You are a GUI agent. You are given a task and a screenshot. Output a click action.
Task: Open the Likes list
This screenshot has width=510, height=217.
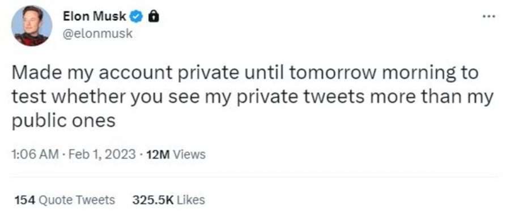click(x=191, y=200)
